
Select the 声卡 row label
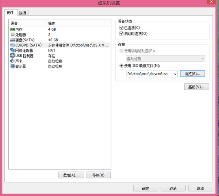pos(19,61)
